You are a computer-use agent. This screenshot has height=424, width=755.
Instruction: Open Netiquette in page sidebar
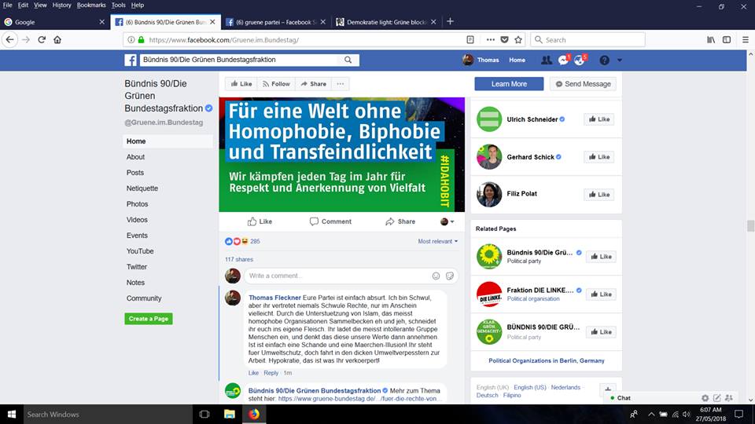coord(142,188)
